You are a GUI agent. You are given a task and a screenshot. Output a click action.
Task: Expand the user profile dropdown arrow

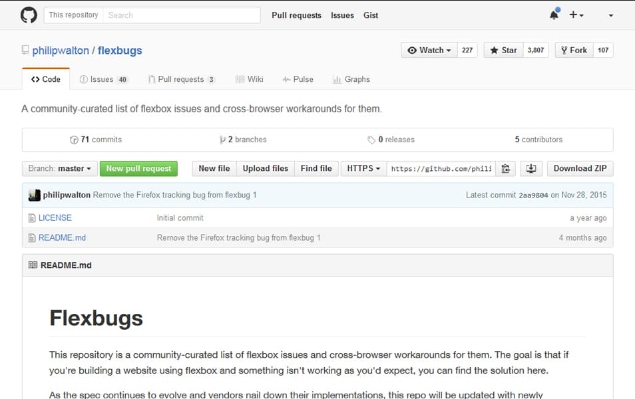(610, 15)
